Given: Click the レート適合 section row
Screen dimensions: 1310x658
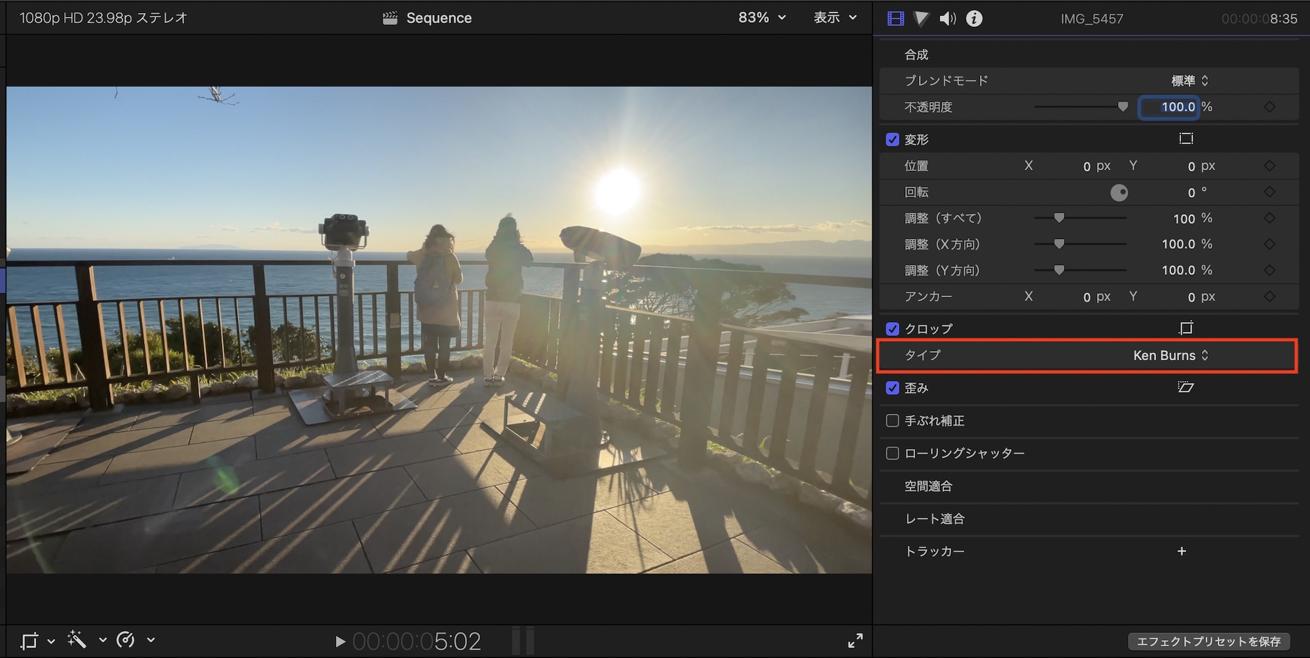Looking at the screenshot, I should 1089,519.
